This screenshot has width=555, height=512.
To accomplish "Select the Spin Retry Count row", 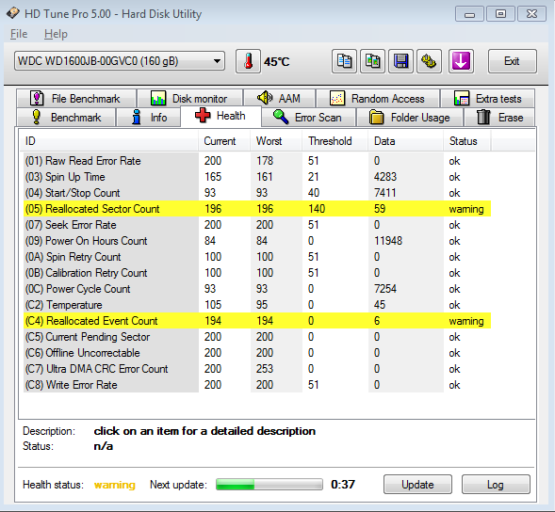I will [x=257, y=257].
